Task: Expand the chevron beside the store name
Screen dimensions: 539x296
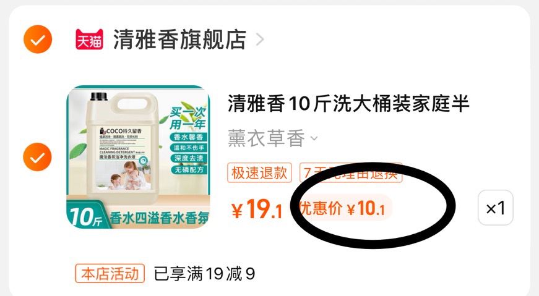Action: pyautogui.click(x=261, y=40)
